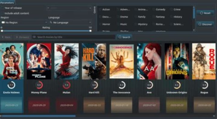This screenshot has height=119, width=217.
Task: Click the Ava title text
Action: click(x=149, y=93)
